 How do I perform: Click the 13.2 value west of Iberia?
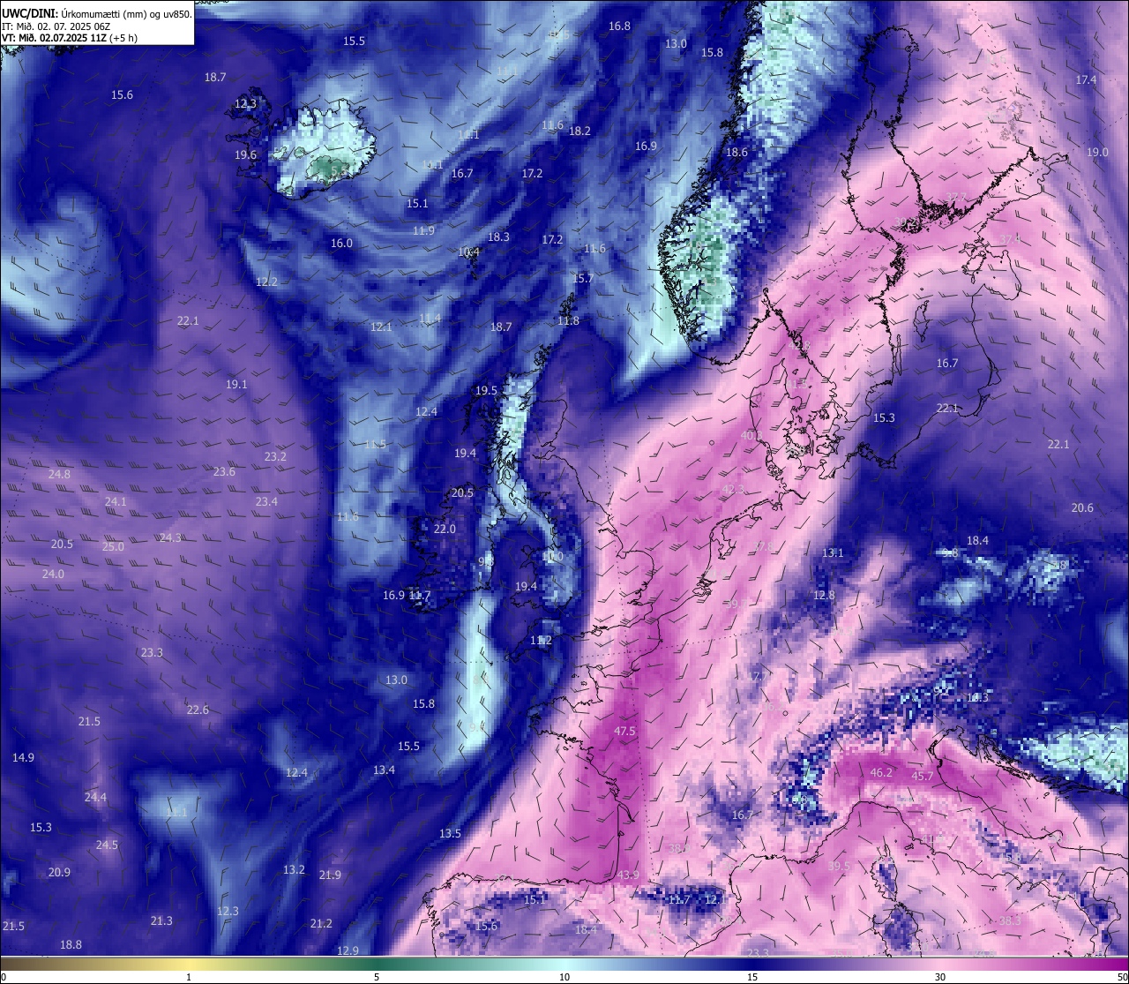tap(294, 870)
